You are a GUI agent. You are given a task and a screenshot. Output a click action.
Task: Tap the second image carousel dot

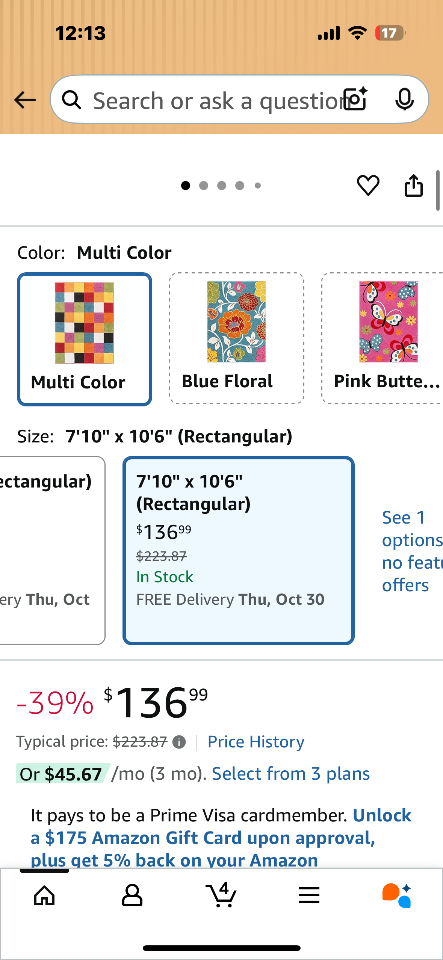pos(203,185)
